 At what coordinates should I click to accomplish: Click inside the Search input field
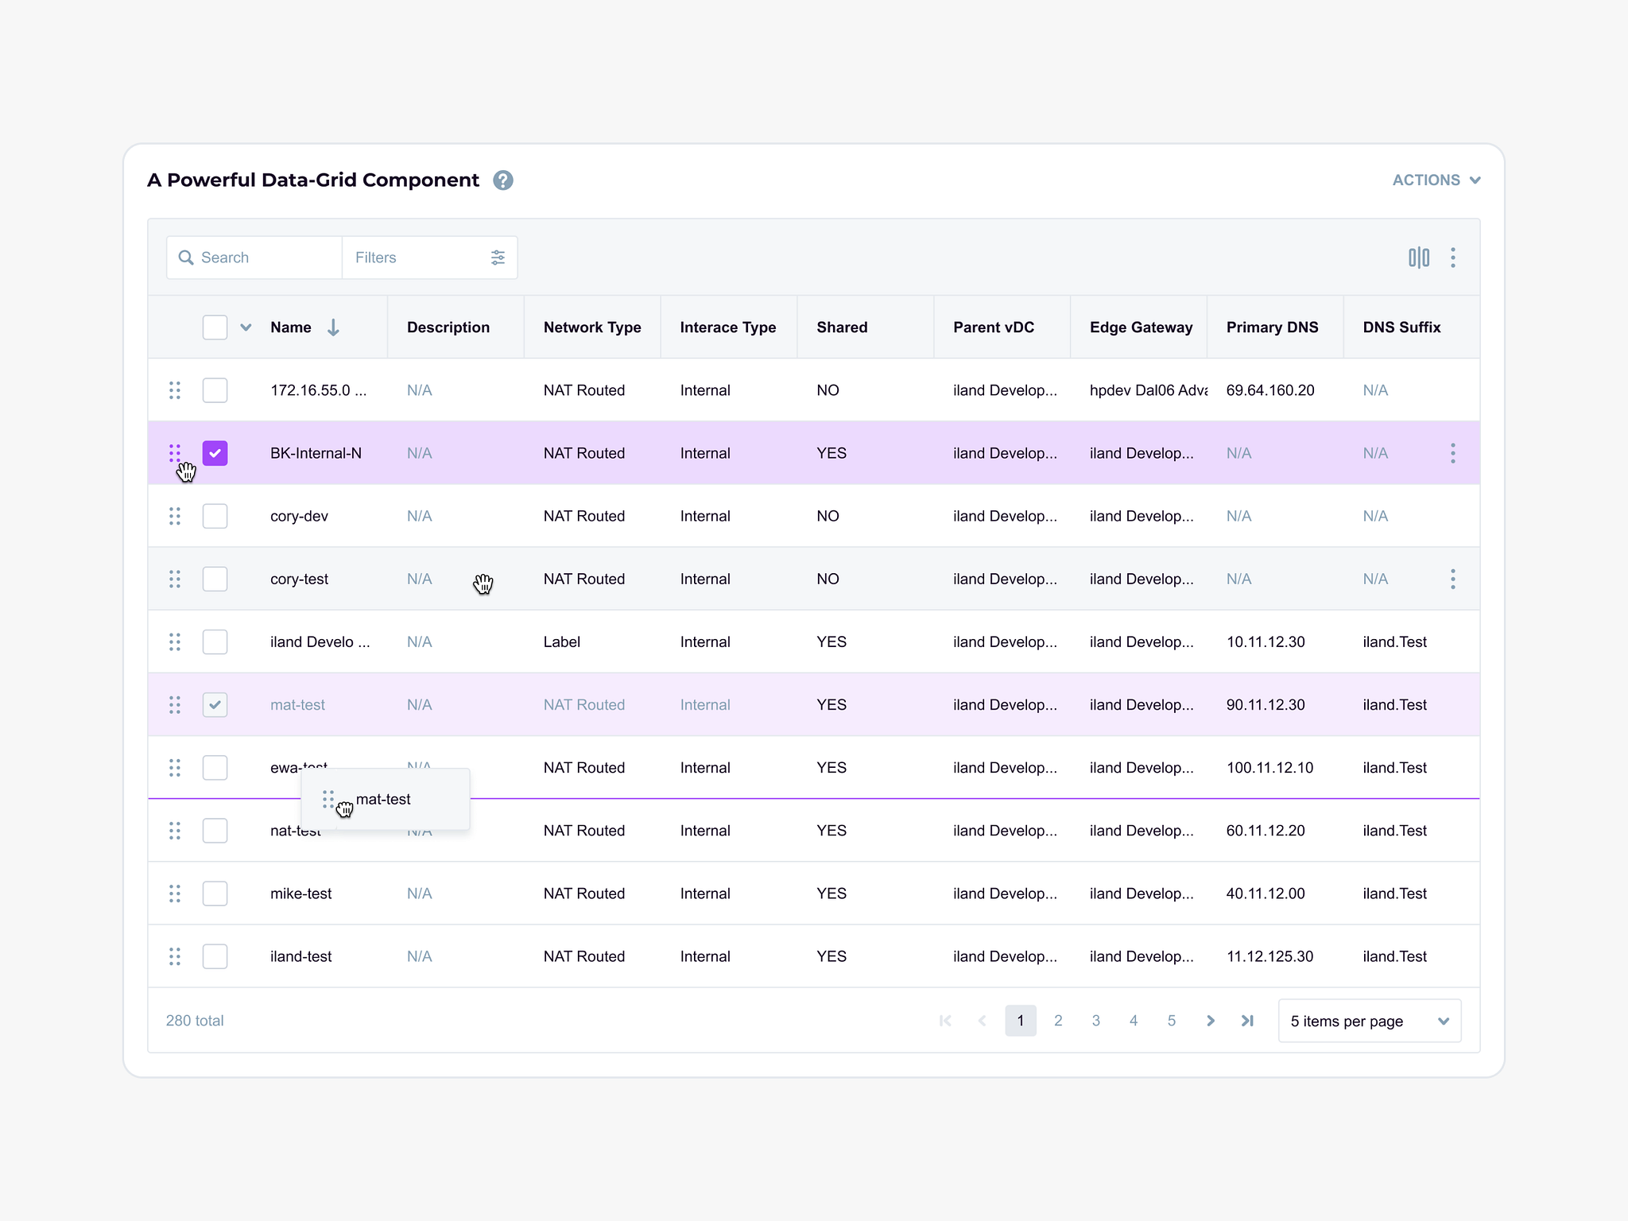point(238,258)
